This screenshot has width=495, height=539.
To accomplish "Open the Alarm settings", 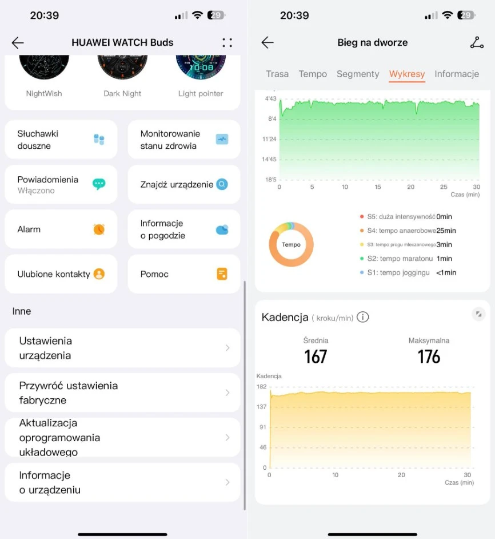I will [61, 229].
